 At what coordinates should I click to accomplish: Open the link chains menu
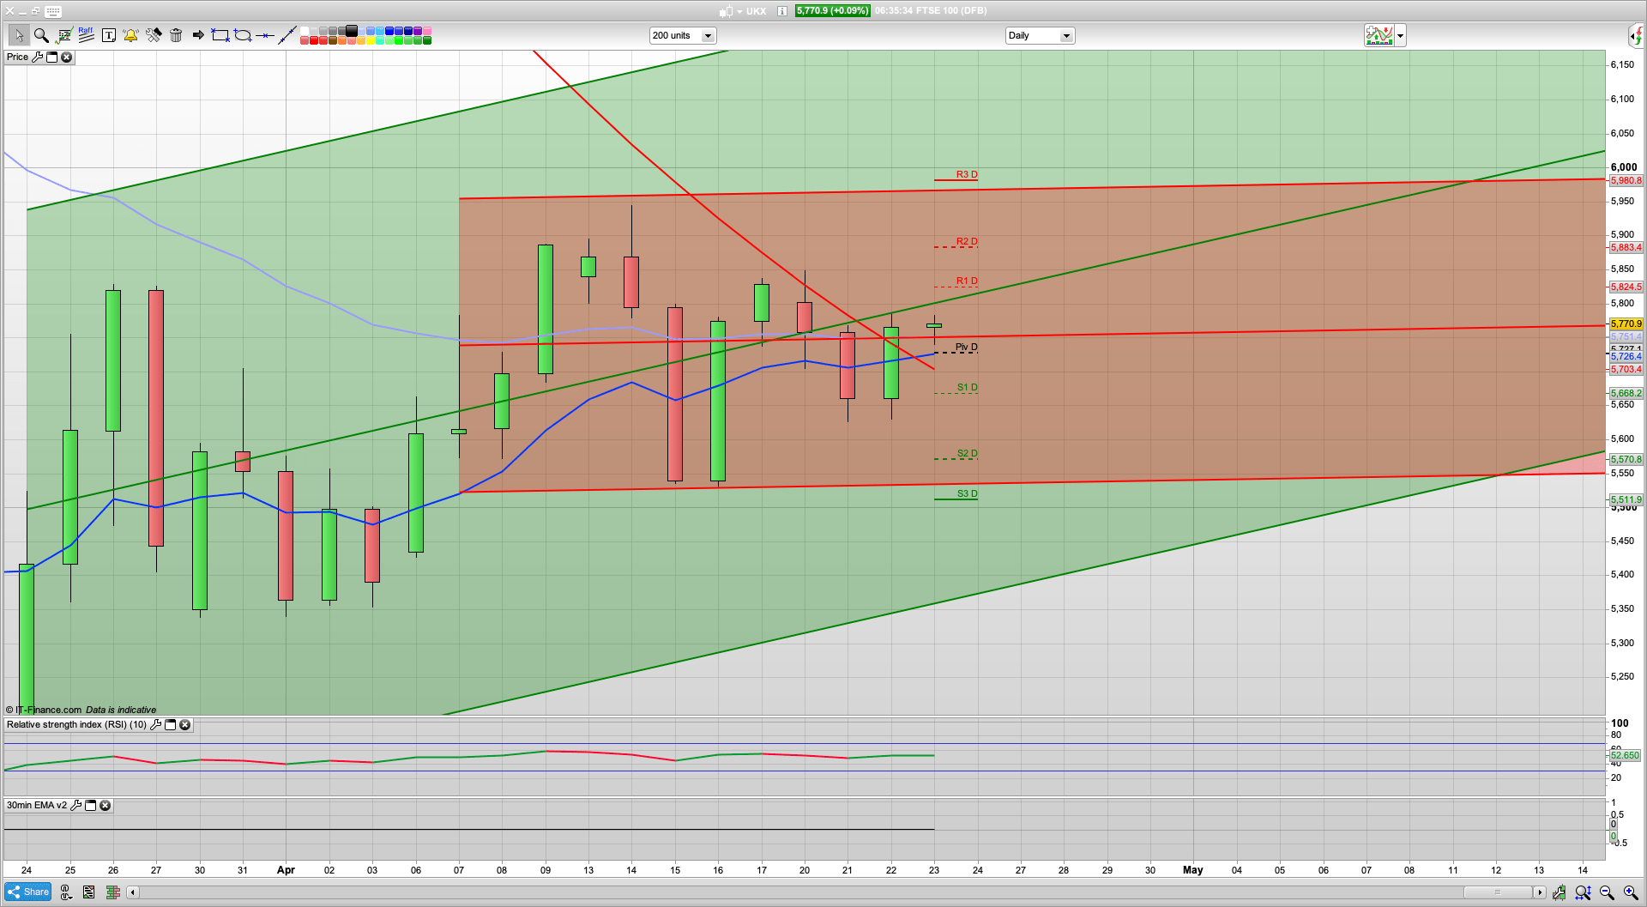coord(65,892)
